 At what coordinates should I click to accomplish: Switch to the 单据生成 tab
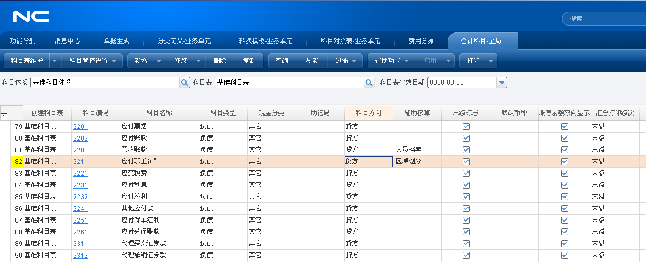coord(116,40)
